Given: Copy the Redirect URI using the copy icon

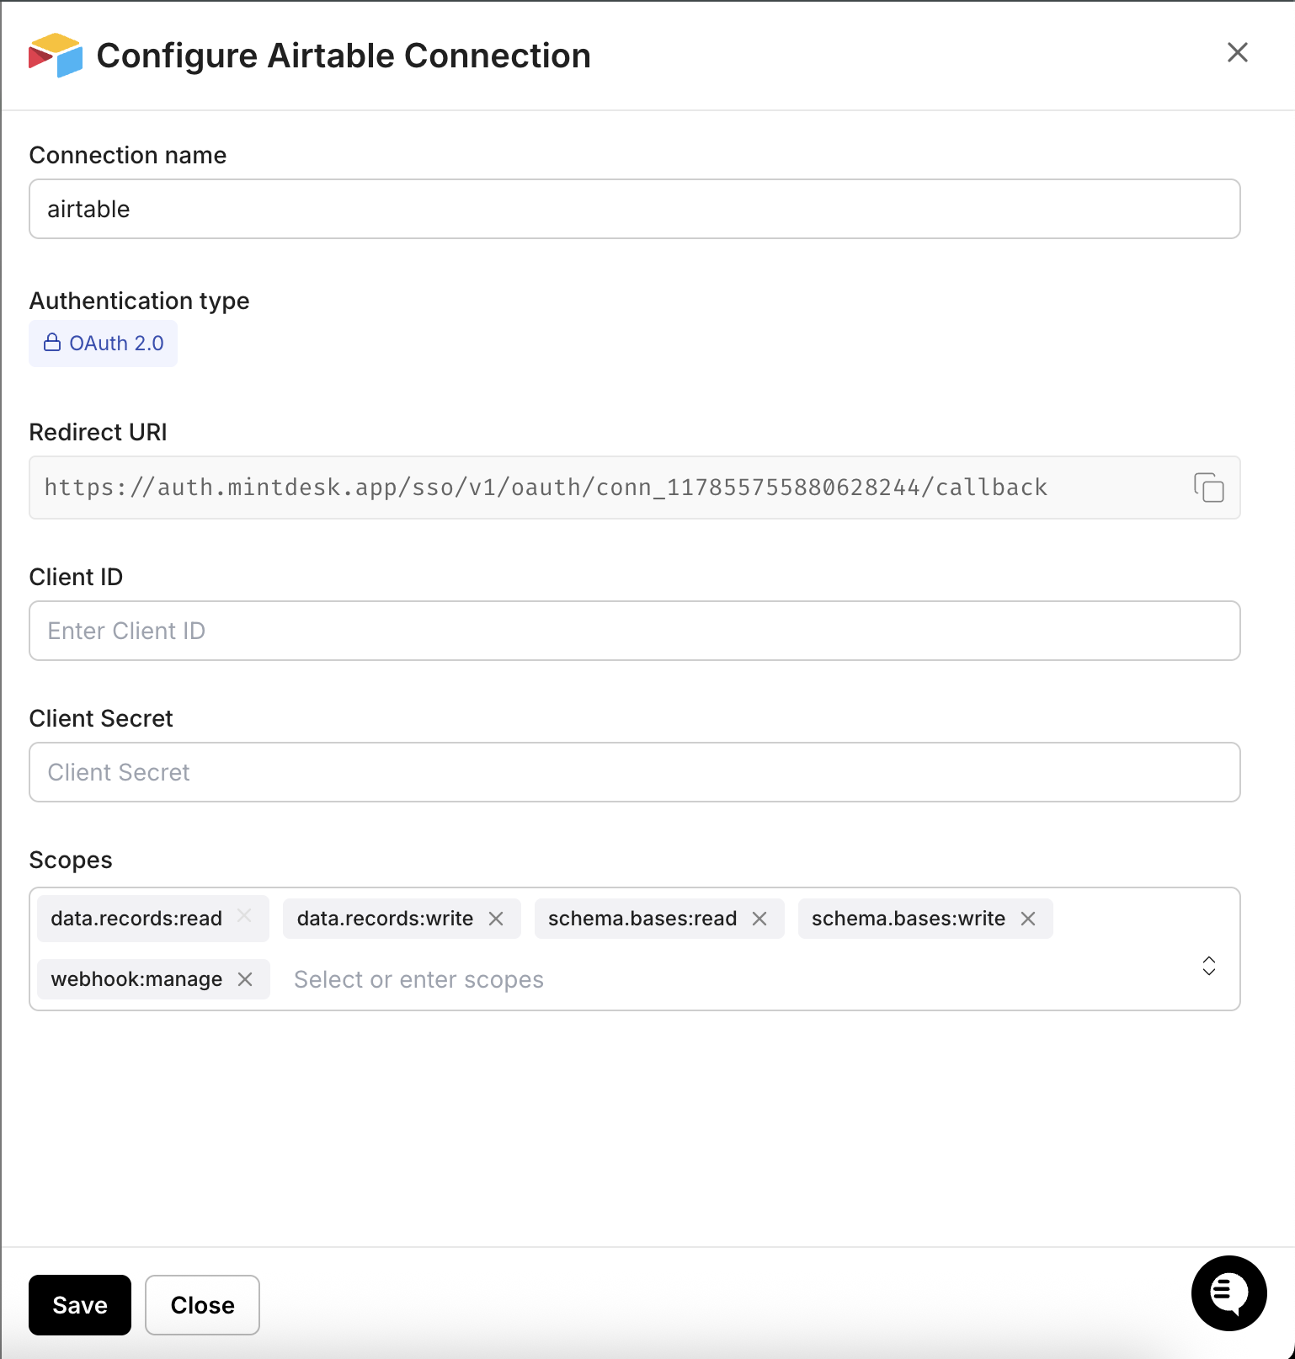Looking at the screenshot, I should click(1208, 488).
